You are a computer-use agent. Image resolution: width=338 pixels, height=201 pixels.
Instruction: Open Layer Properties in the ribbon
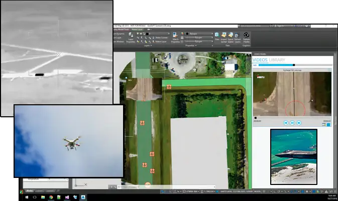[131, 38]
